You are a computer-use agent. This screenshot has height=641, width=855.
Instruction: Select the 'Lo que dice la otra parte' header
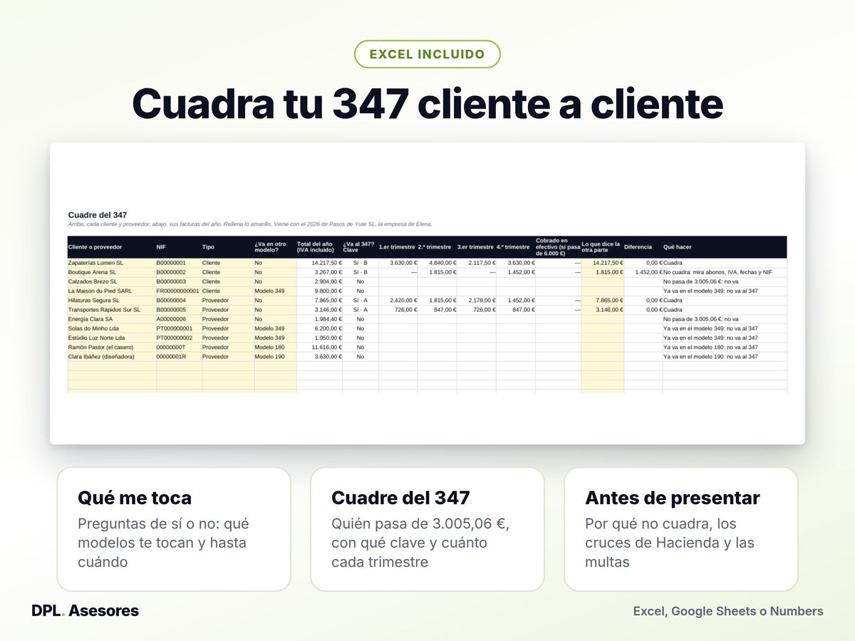tap(602, 247)
